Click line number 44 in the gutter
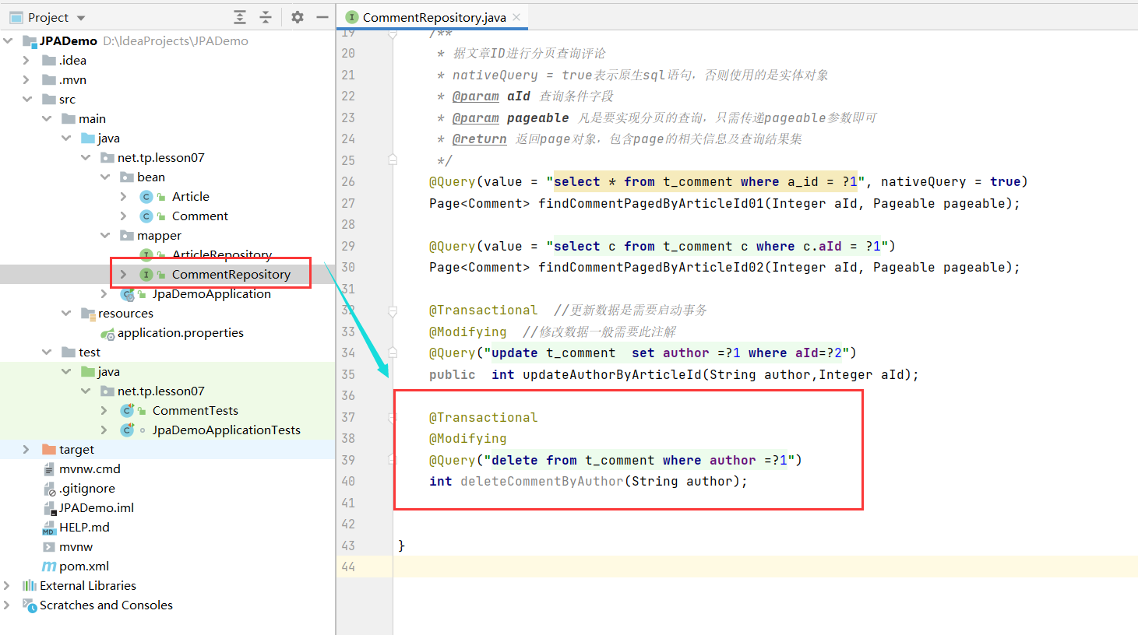The width and height of the screenshot is (1138, 635). coord(348,567)
